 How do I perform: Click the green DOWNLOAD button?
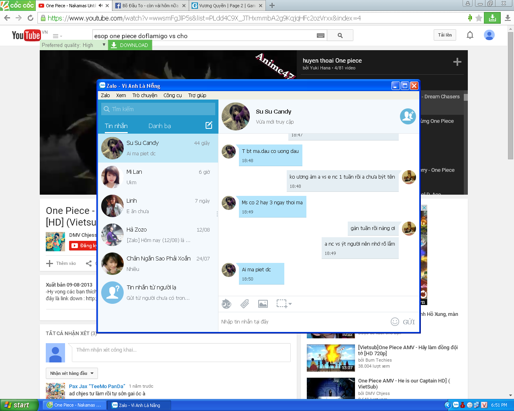coord(130,45)
